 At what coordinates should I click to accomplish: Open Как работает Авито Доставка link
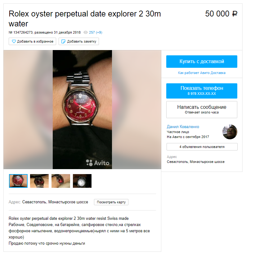(202, 73)
